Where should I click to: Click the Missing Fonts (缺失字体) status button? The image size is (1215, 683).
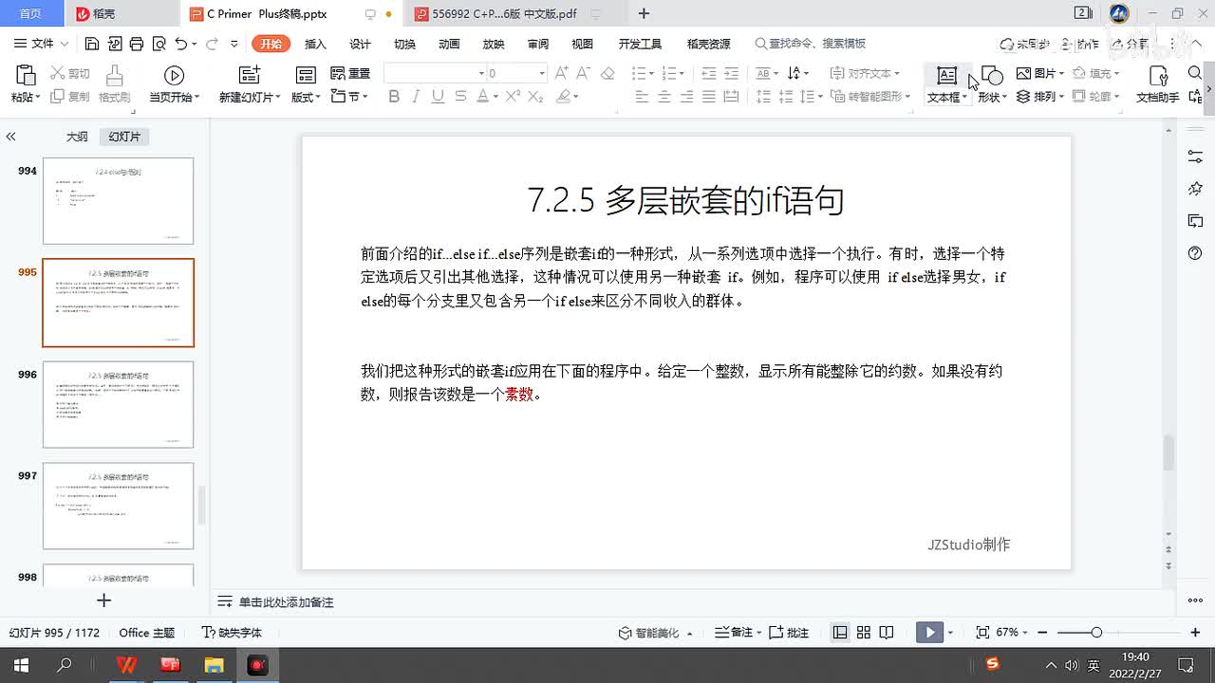[x=232, y=633]
